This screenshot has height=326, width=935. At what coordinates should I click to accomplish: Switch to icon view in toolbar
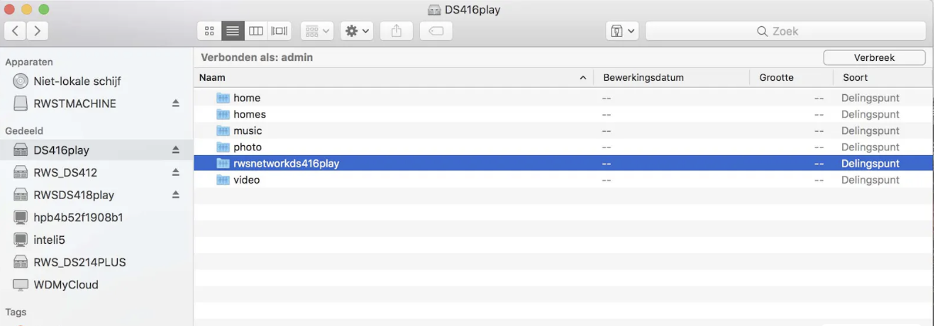209,31
